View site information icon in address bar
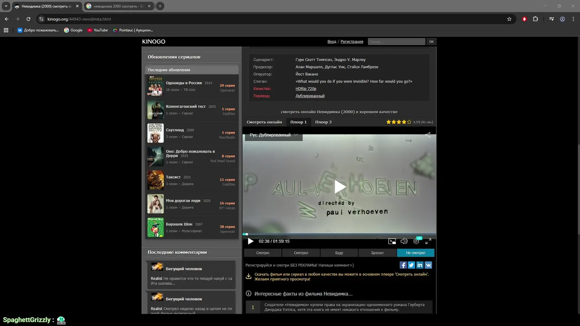580x326 pixels. tap(41, 19)
